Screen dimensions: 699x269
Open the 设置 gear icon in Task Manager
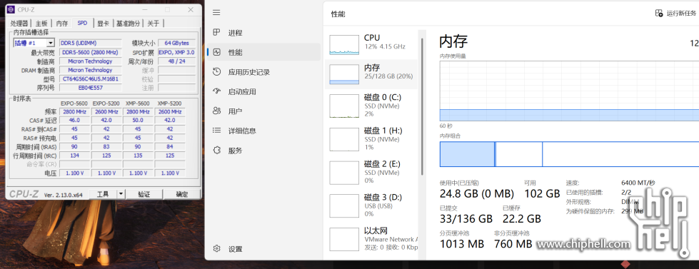pos(216,249)
